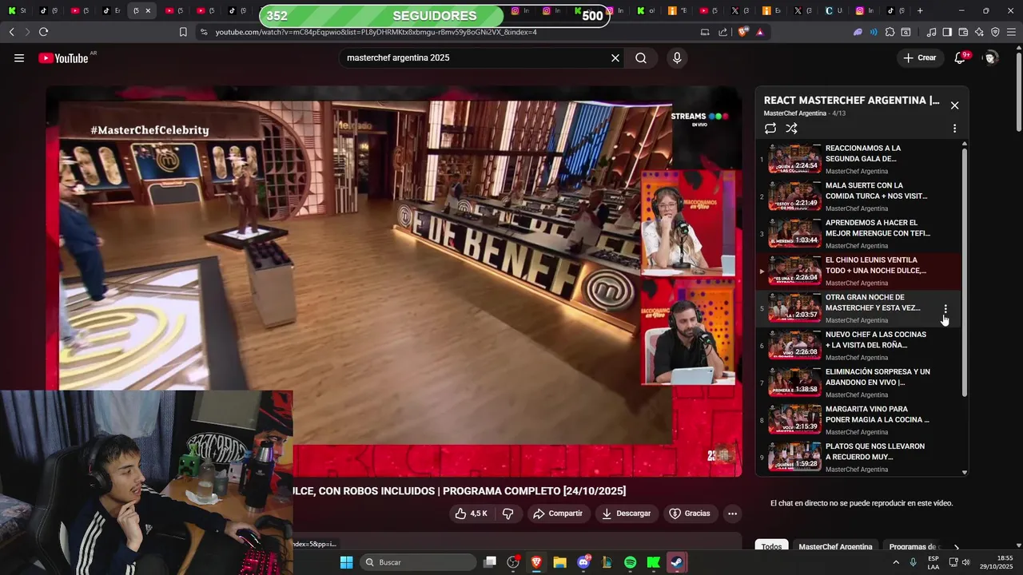The height and width of the screenshot is (575, 1023).
Task: Click the magnifier search button
Action: coord(641,58)
